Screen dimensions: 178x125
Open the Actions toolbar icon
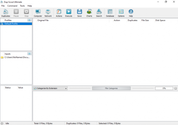(x=59, y=13)
